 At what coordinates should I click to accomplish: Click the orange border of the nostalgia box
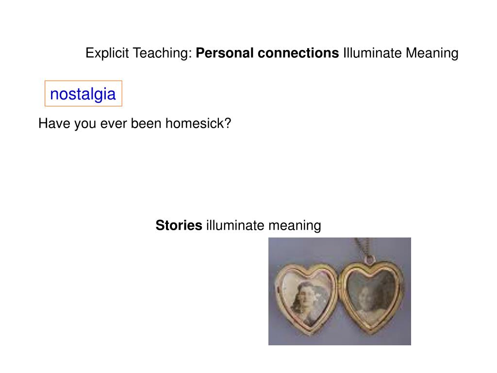(x=45, y=94)
